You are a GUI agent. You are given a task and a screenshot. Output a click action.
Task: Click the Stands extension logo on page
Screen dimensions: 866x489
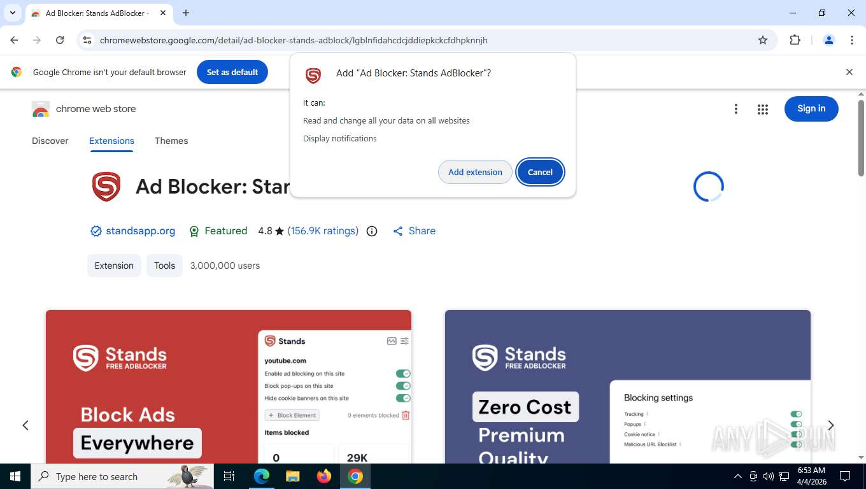106,187
